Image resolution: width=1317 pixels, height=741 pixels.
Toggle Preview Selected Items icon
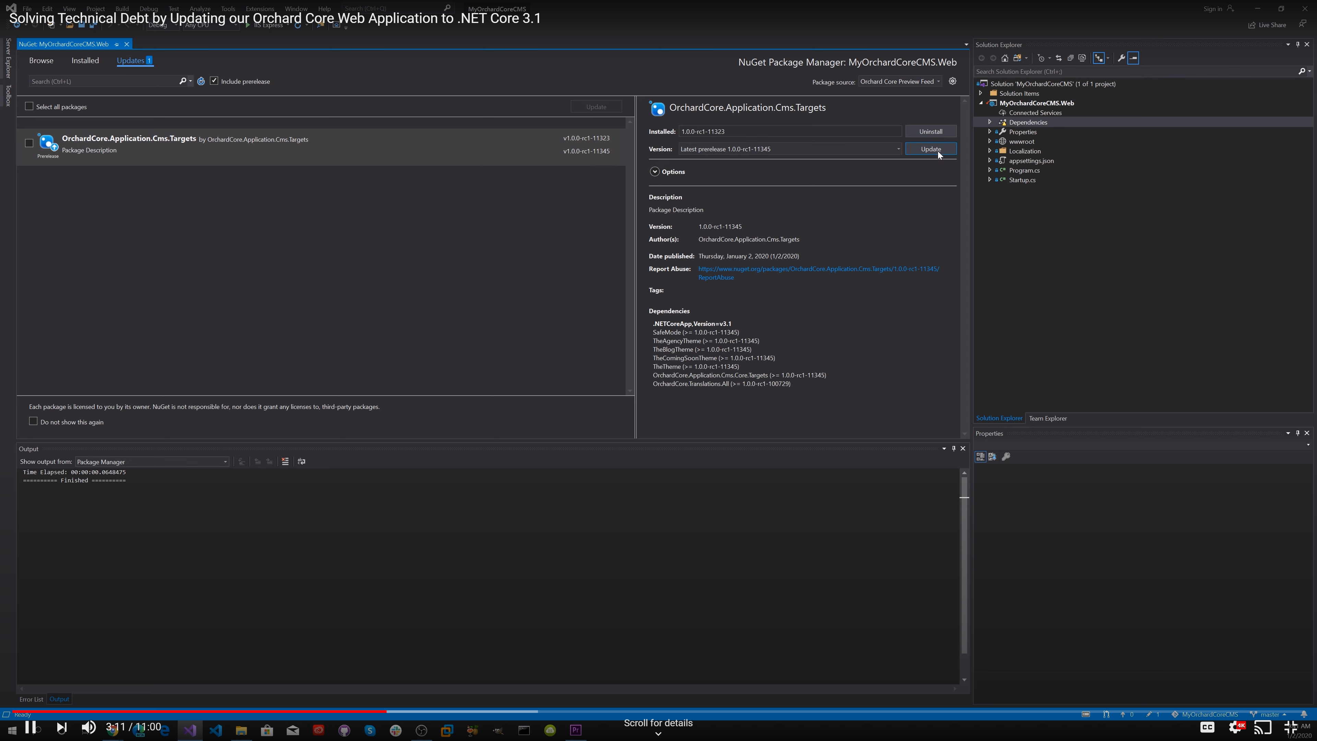1134,58
